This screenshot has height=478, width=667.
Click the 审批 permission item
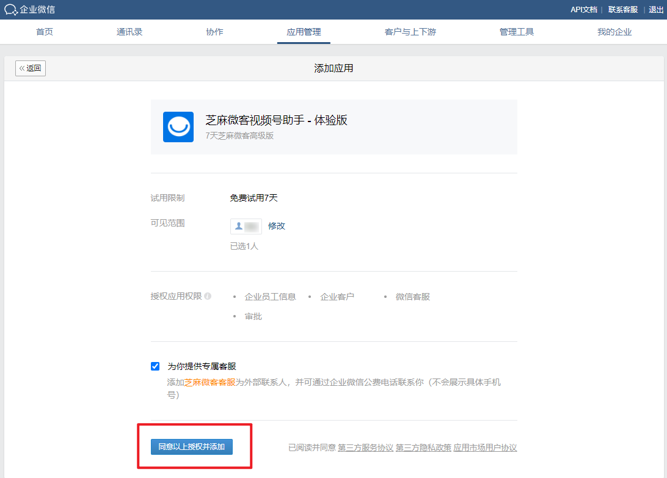coord(253,316)
